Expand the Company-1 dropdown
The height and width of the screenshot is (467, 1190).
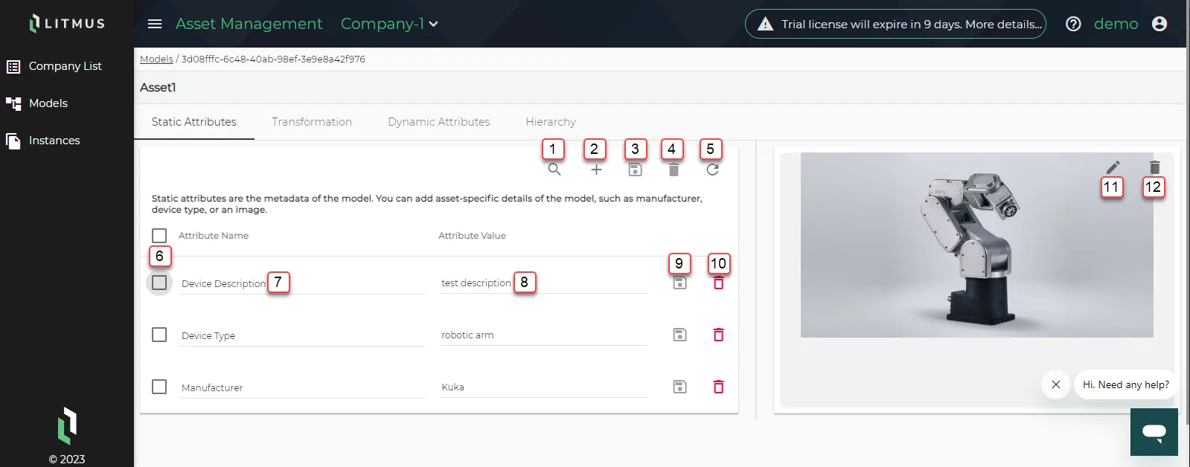point(389,24)
